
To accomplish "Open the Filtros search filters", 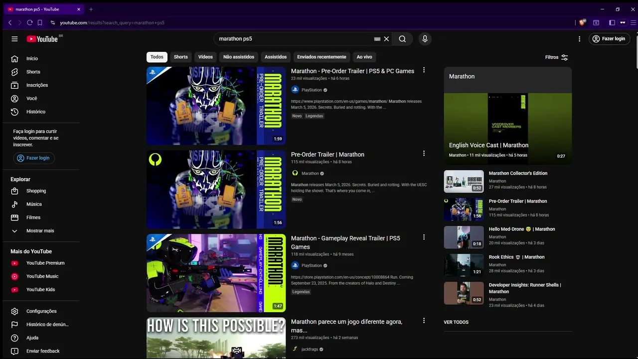I will click(x=557, y=57).
